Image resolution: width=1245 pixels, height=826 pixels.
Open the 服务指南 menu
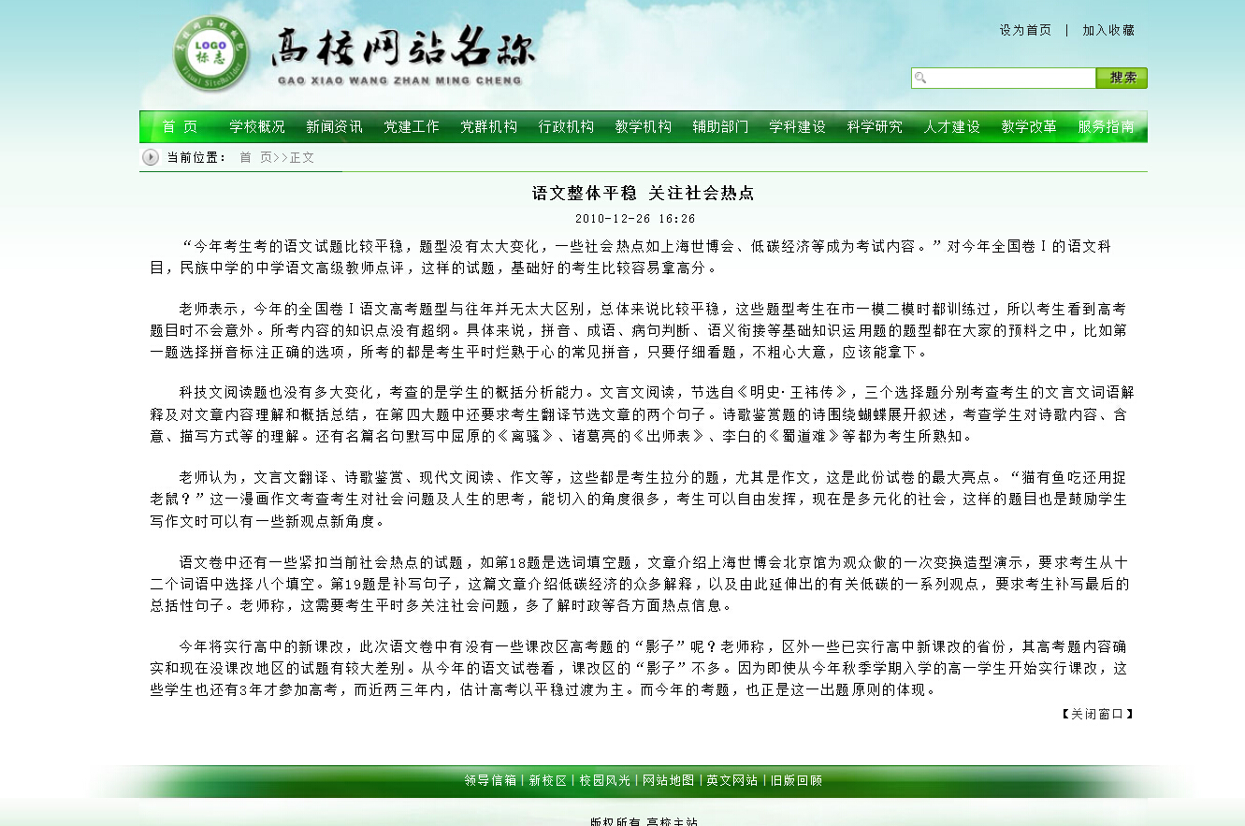pyautogui.click(x=1107, y=126)
